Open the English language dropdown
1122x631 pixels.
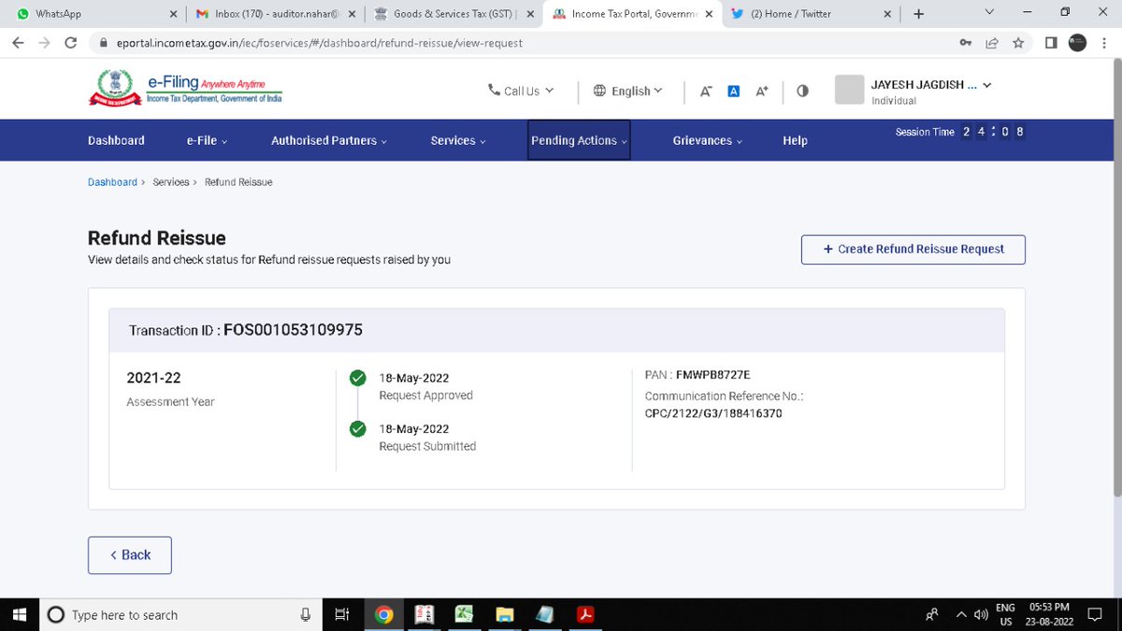(x=628, y=91)
